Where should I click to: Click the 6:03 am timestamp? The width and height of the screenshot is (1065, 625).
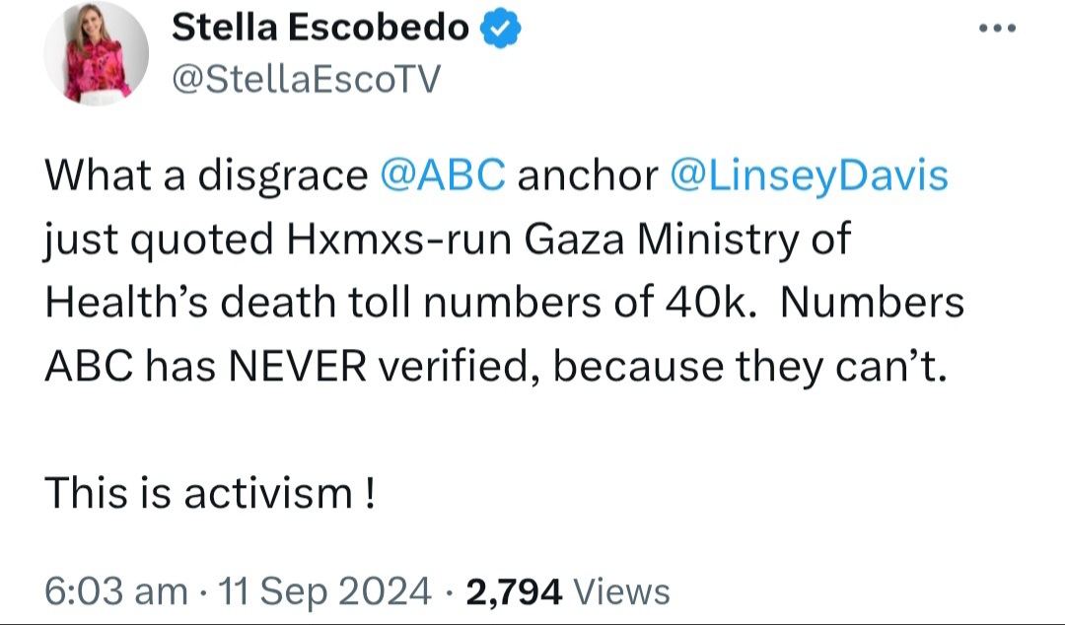point(116,591)
